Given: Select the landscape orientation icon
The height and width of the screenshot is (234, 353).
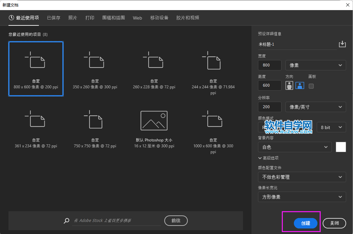Looking at the screenshot, I should tap(299, 86).
